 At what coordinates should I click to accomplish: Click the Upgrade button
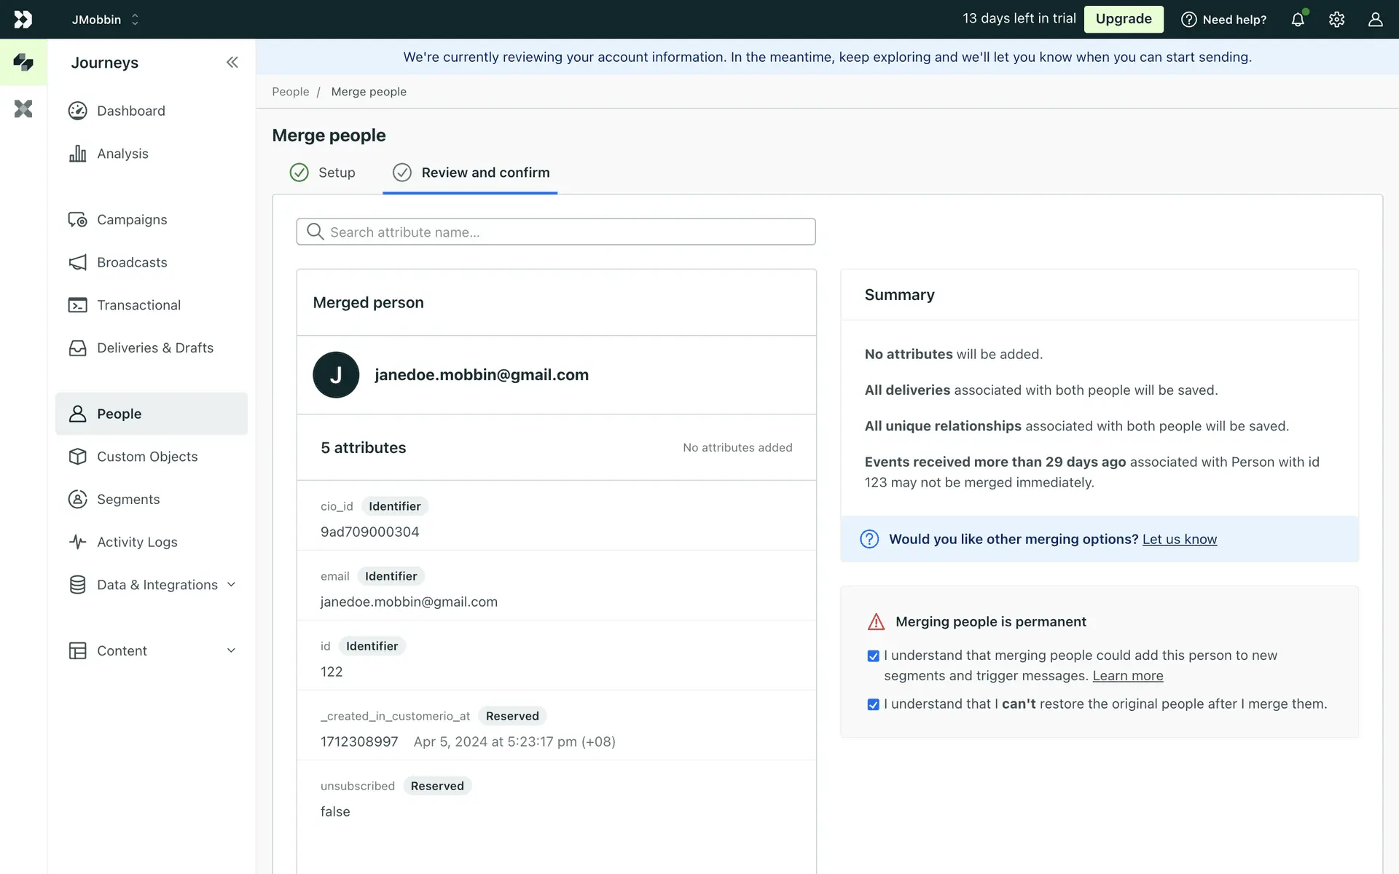tap(1123, 19)
